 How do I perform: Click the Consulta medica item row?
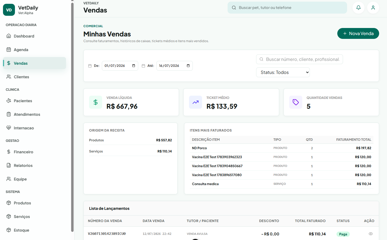[282, 184]
